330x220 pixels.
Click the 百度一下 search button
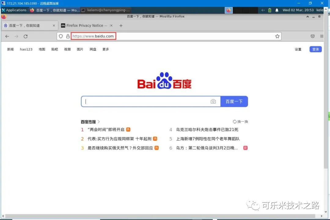tap(234, 101)
